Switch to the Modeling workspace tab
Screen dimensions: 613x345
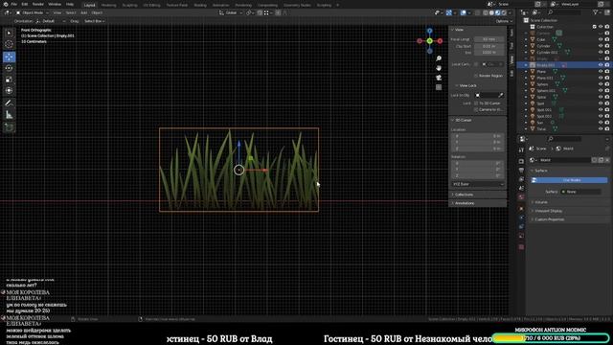coord(108,5)
